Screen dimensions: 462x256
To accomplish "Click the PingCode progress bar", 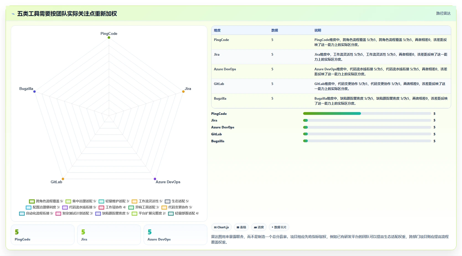I will click(x=367, y=113).
